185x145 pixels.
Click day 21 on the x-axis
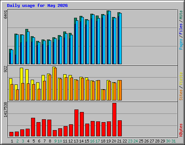pyautogui.click(x=119, y=141)
